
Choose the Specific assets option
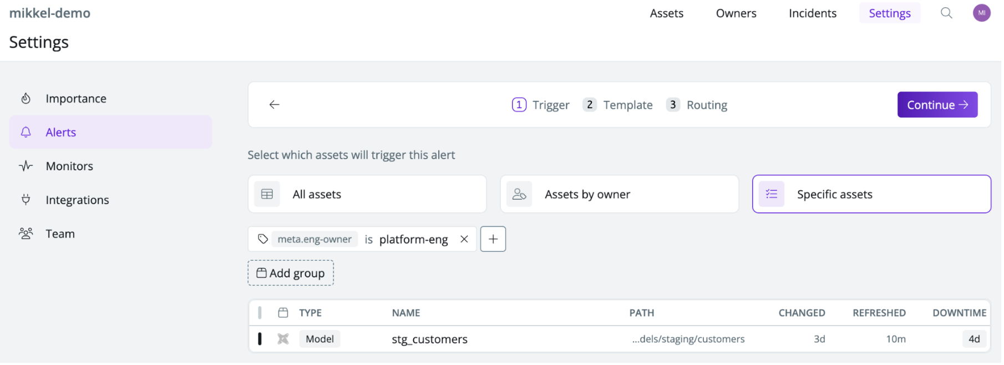pos(871,195)
